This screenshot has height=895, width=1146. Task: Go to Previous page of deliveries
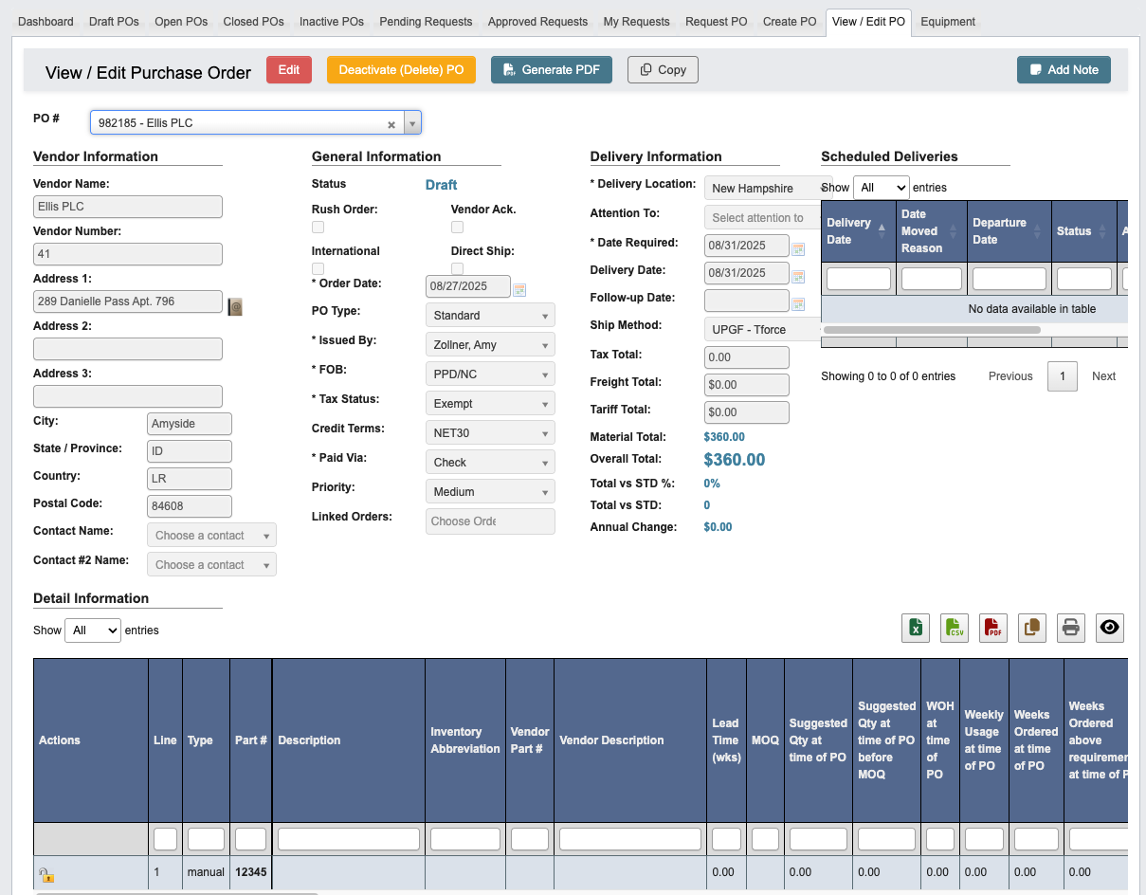pos(1010,376)
